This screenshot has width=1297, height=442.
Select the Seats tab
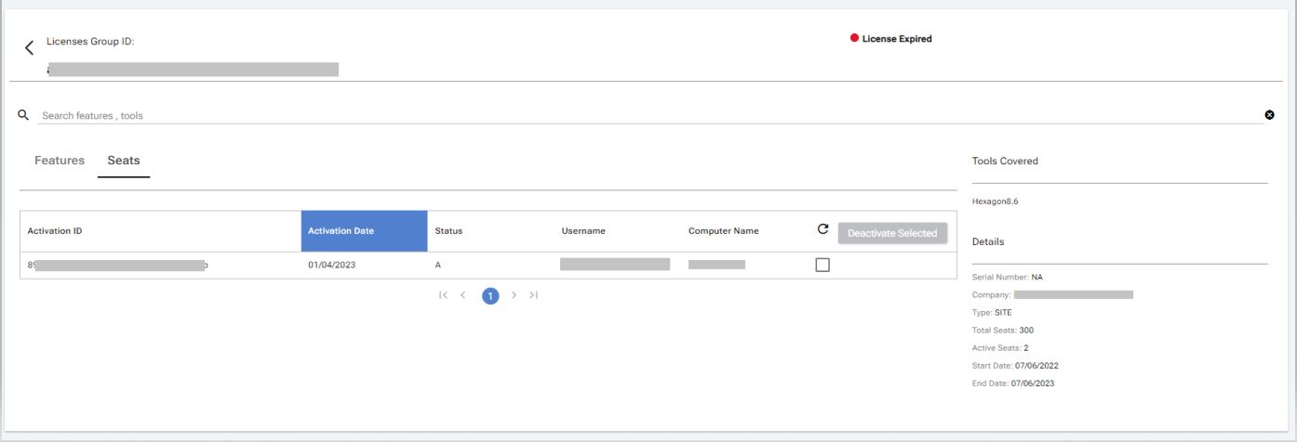pos(124,161)
